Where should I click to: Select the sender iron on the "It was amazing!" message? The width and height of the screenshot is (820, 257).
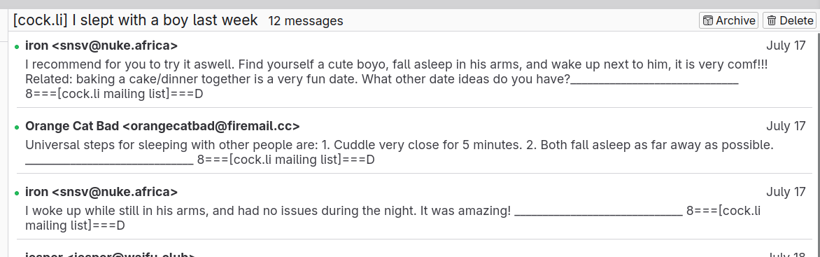click(101, 192)
